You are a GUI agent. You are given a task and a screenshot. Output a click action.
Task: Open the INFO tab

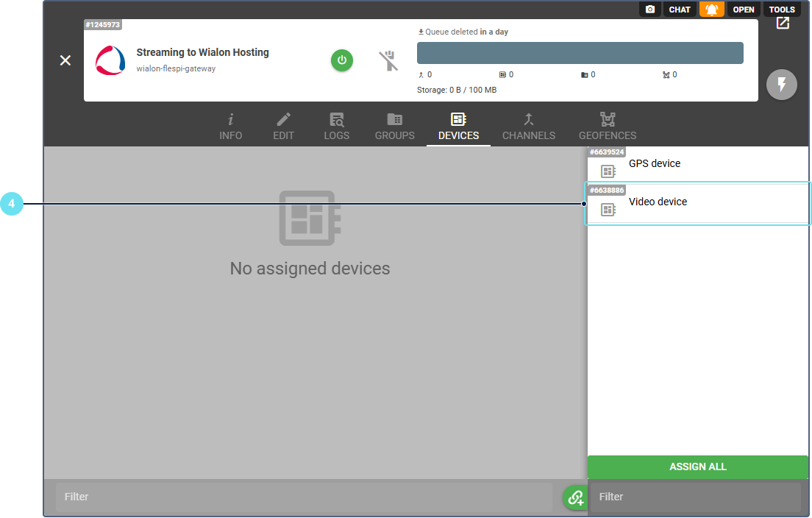[x=230, y=127]
